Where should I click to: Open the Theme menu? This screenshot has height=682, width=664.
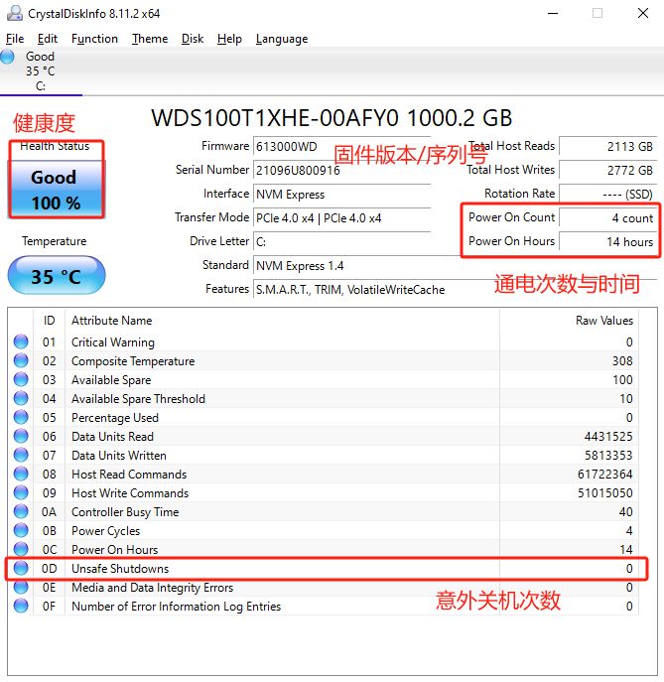pos(150,39)
